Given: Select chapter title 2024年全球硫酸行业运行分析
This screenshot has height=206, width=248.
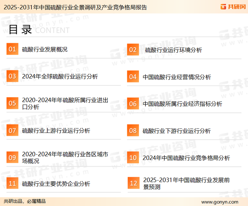Looking at the screenshot, I should click(60, 77).
